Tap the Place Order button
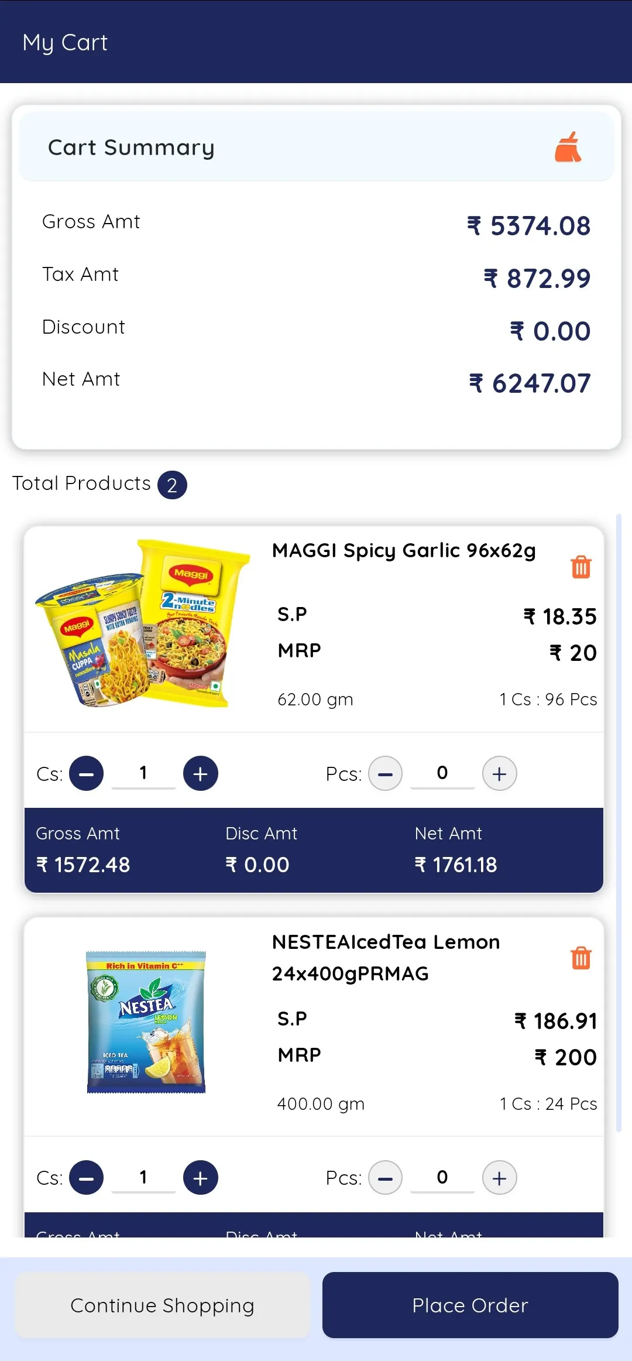Viewport: 632px width, 1361px height. 469,1305
